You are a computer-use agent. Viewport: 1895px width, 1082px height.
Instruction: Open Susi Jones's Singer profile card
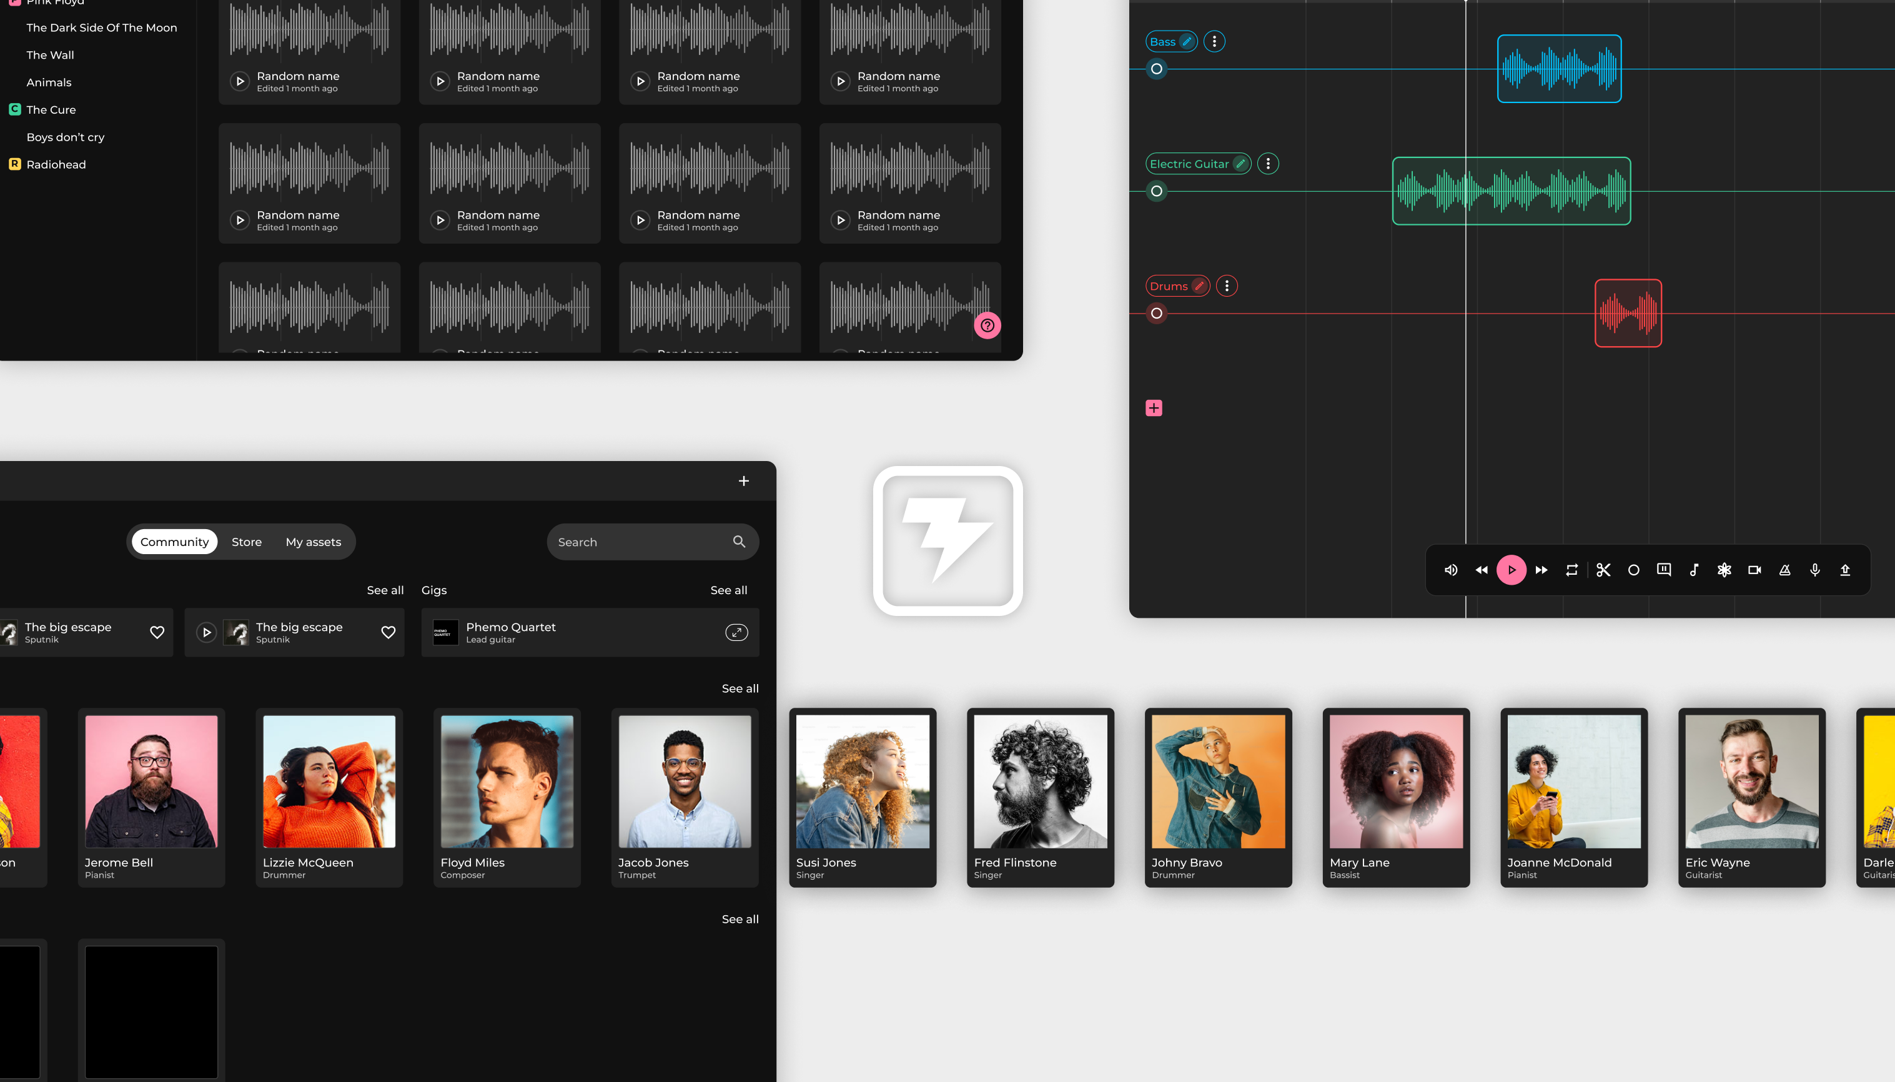pyautogui.click(x=863, y=797)
